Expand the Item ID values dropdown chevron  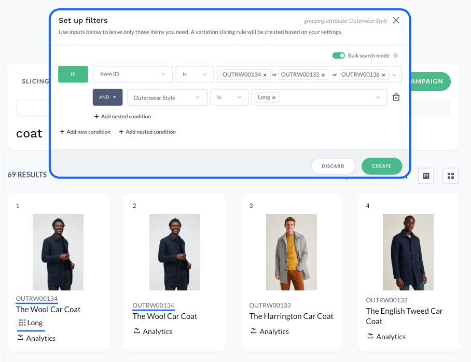click(394, 75)
